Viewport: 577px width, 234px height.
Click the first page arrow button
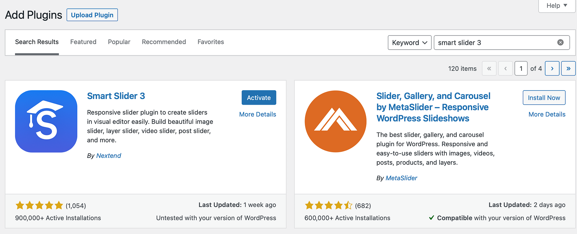tap(489, 69)
